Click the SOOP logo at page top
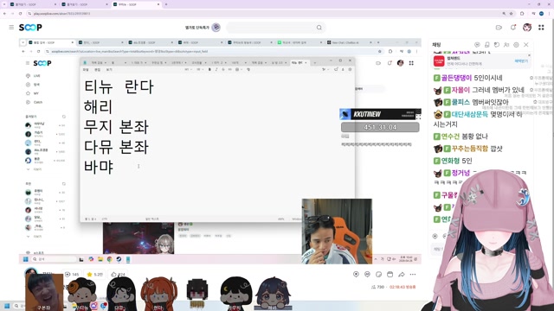Screen dimensions: 554x311 (30, 27)
